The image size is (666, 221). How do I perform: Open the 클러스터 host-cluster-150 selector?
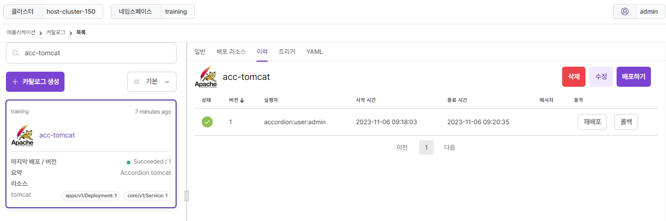(x=53, y=11)
